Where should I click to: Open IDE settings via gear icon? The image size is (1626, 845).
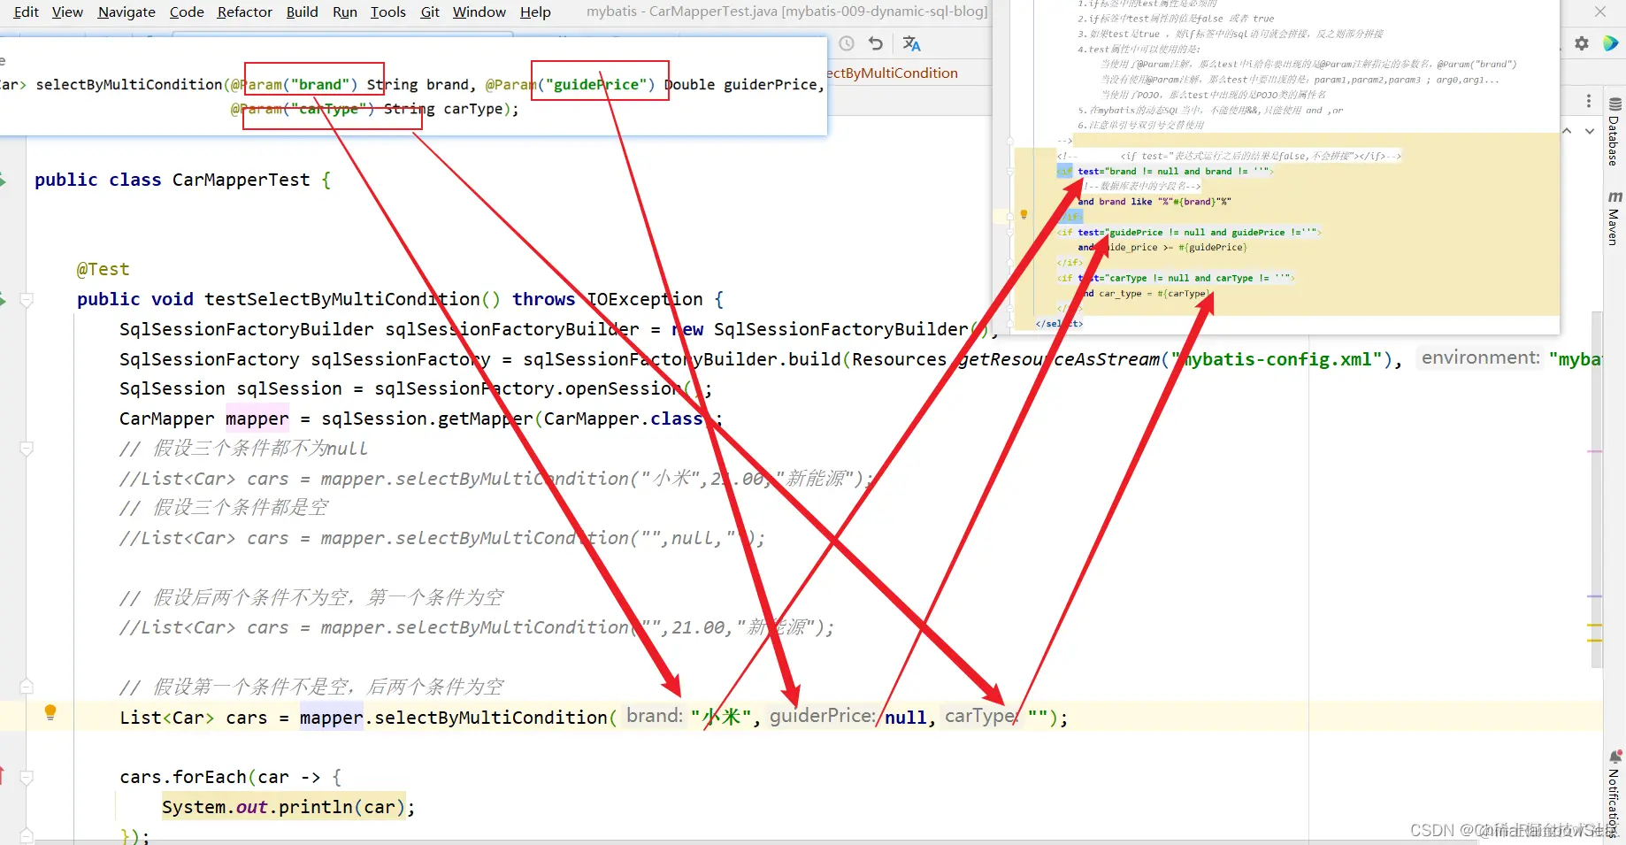[x=1582, y=43]
